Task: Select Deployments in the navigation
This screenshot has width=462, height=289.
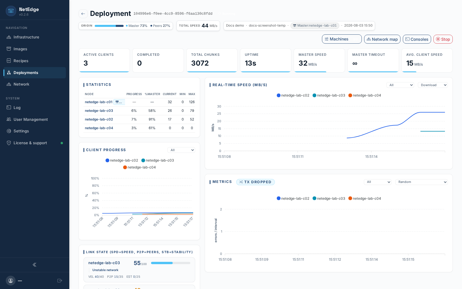Action: tap(35, 73)
